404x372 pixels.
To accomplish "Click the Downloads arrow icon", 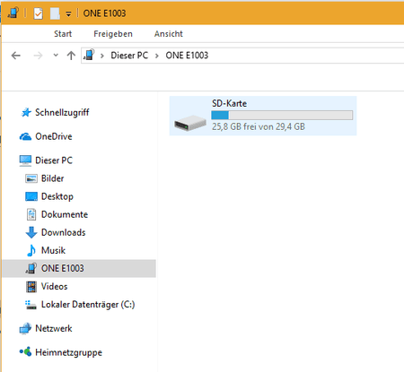I will coord(31,232).
